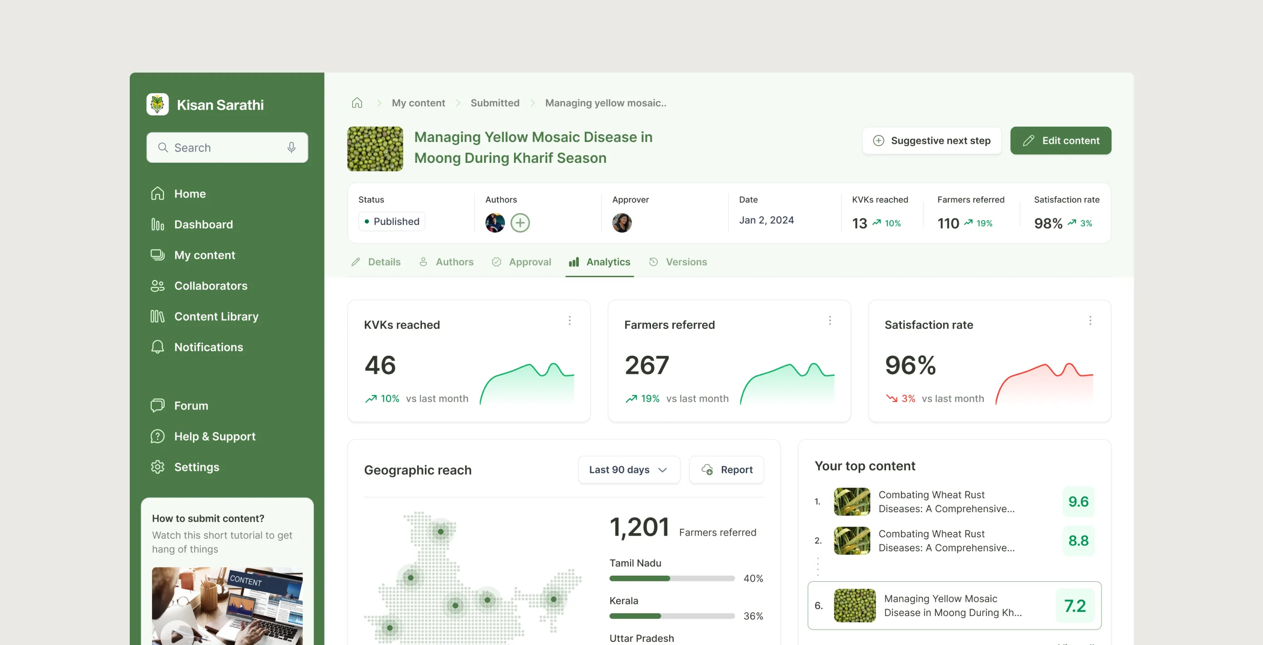Add an author with the plus icon
This screenshot has height=645, width=1263.
click(x=520, y=223)
